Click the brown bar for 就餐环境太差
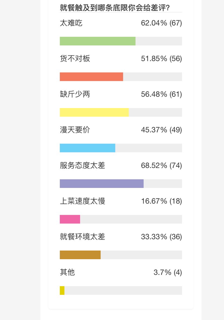 80,255
